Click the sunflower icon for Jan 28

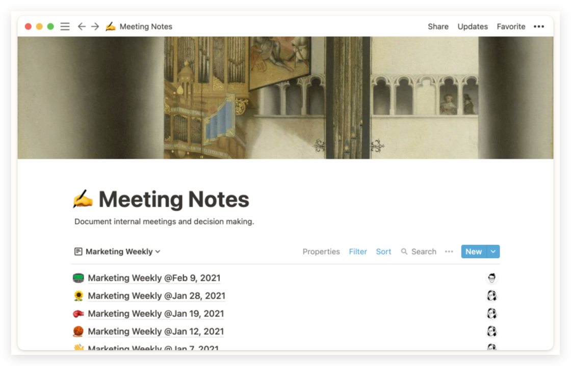[x=79, y=296]
